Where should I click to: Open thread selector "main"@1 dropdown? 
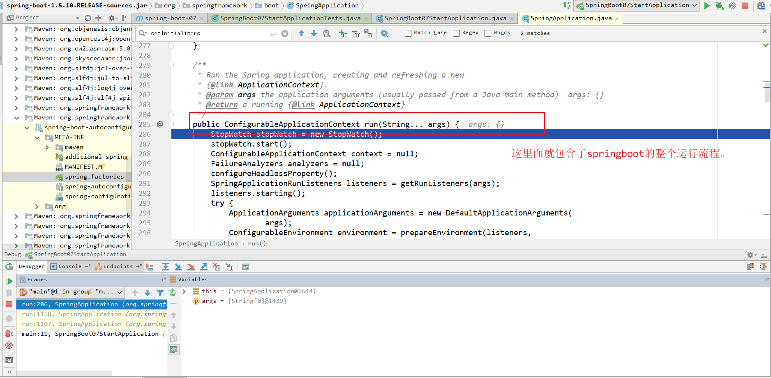coord(71,292)
